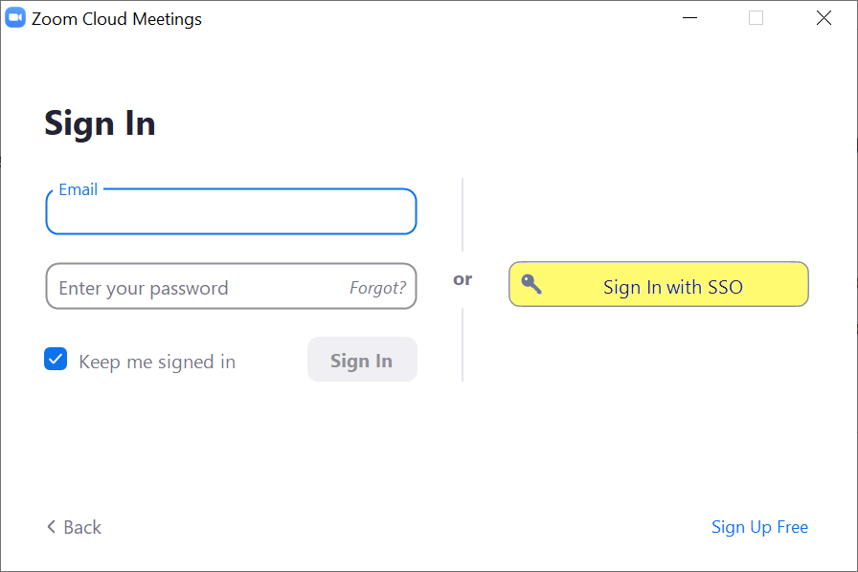Click the vertical divider line above "or"
The width and height of the screenshot is (858, 572).
463,214
